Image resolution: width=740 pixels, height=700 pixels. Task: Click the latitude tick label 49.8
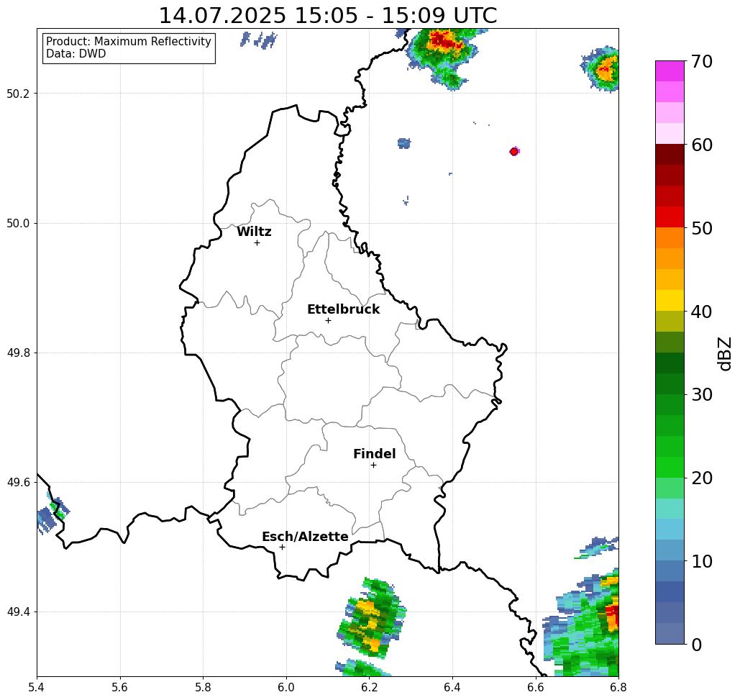(x=18, y=353)
